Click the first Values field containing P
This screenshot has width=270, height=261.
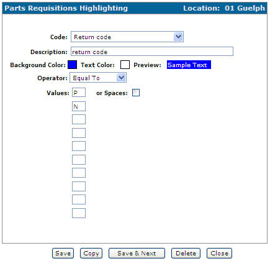tap(79, 93)
